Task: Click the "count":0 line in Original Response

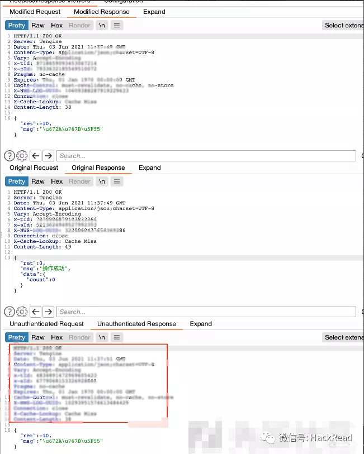Action: pos(41,280)
